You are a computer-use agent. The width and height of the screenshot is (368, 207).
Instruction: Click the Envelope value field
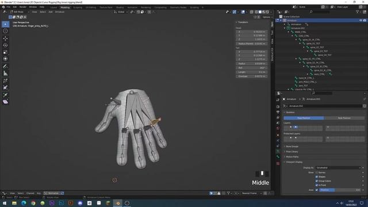pos(251,76)
